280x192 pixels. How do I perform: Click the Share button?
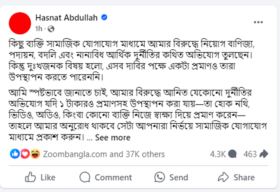[x=236, y=177]
